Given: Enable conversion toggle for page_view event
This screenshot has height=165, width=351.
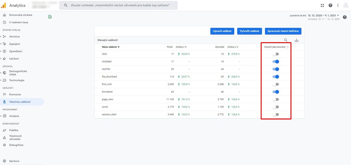Looking at the screenshot, I should [276, 99].
